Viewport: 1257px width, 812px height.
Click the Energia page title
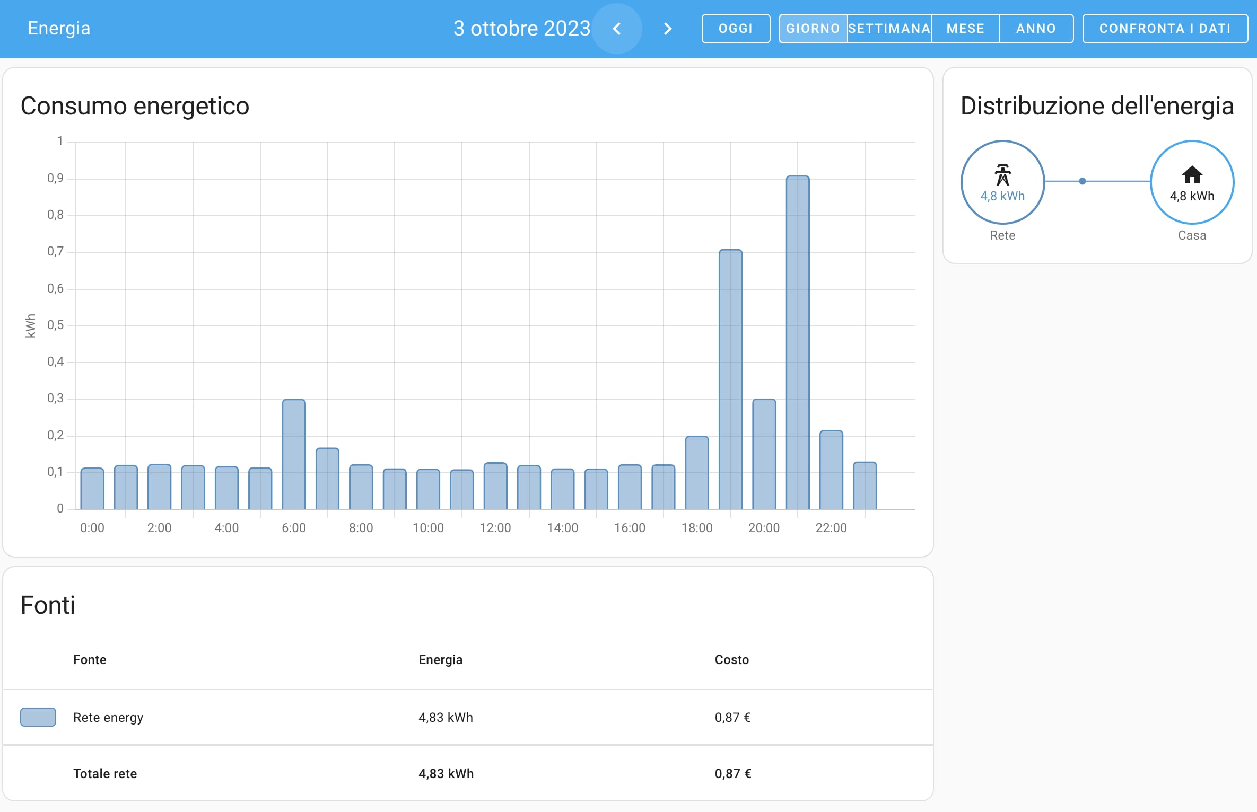(59, 28)
